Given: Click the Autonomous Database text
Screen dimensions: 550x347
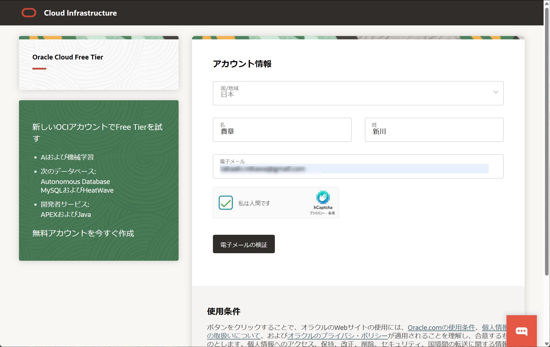Looking at the screenshot, I should click(x=75, y=181).
